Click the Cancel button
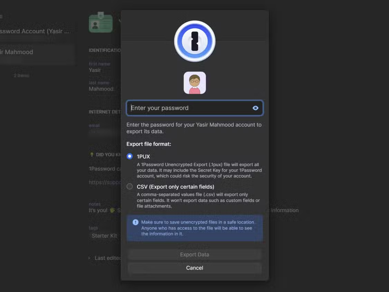 click(194, 267)
